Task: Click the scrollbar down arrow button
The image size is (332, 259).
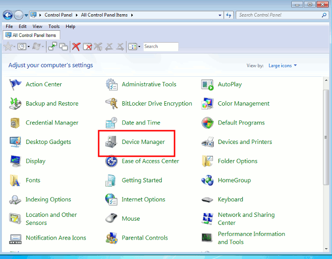Action: (326, 249)
